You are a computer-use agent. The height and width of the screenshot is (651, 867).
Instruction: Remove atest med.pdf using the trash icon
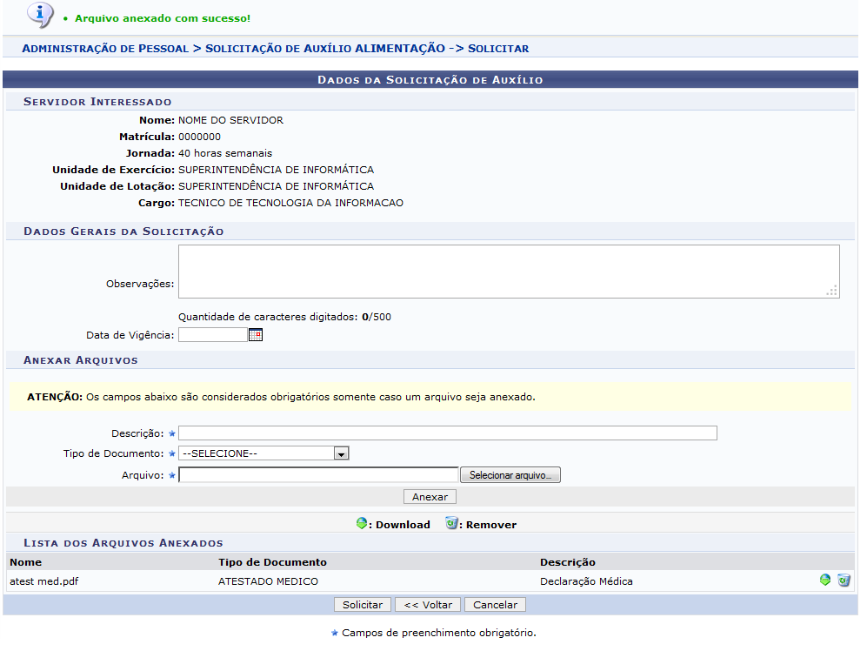(844, 581)
